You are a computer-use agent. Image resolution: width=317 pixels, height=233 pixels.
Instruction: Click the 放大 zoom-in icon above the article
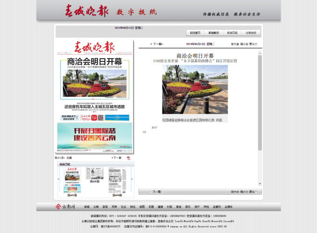click(x=238, y=44)
